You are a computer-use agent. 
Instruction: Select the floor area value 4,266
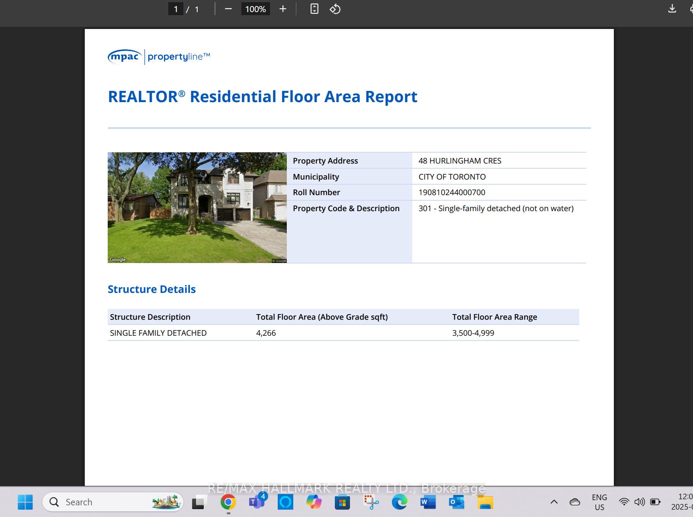pos(266,333)
